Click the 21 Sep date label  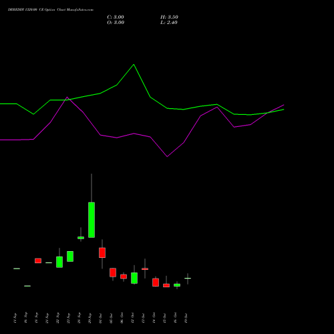coord(47,318)
